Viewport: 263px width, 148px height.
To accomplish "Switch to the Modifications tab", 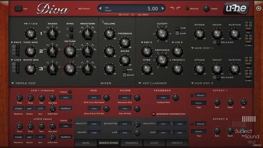I will [x=108, y=143].
